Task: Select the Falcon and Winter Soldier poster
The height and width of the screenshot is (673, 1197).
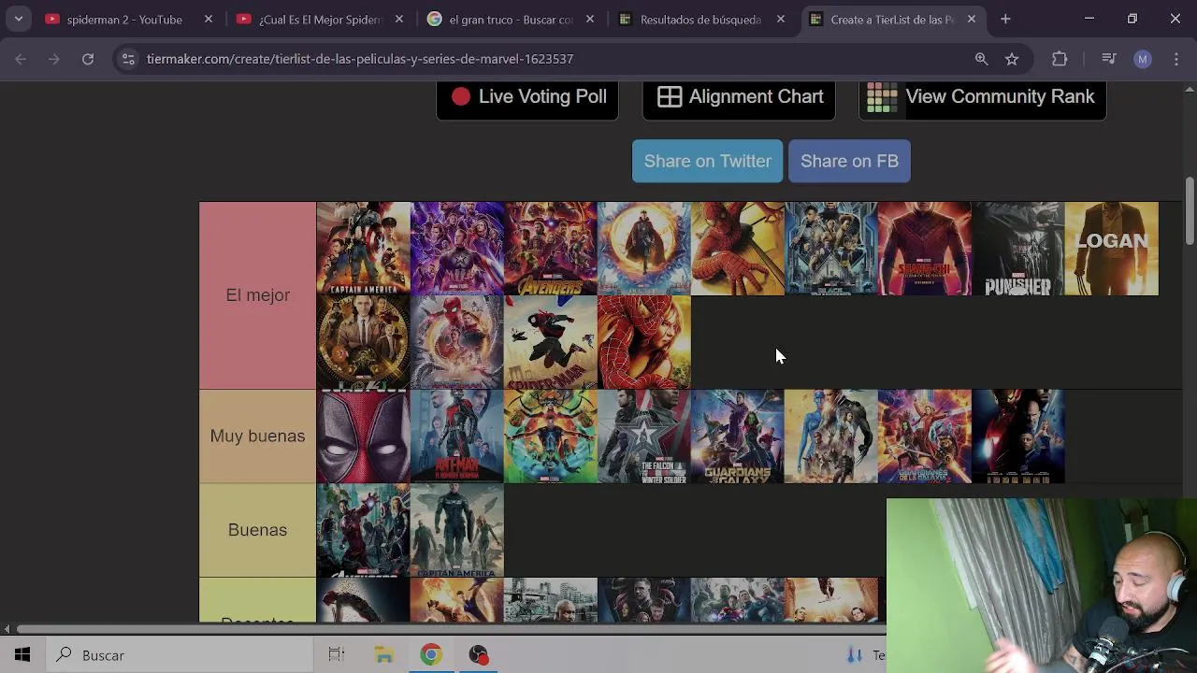Action: pos(644,437)
